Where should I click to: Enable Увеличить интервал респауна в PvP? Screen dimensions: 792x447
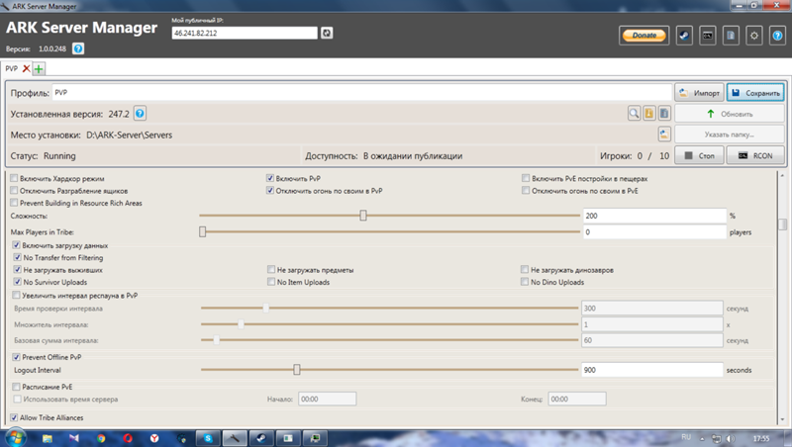[x=17, y=295]
